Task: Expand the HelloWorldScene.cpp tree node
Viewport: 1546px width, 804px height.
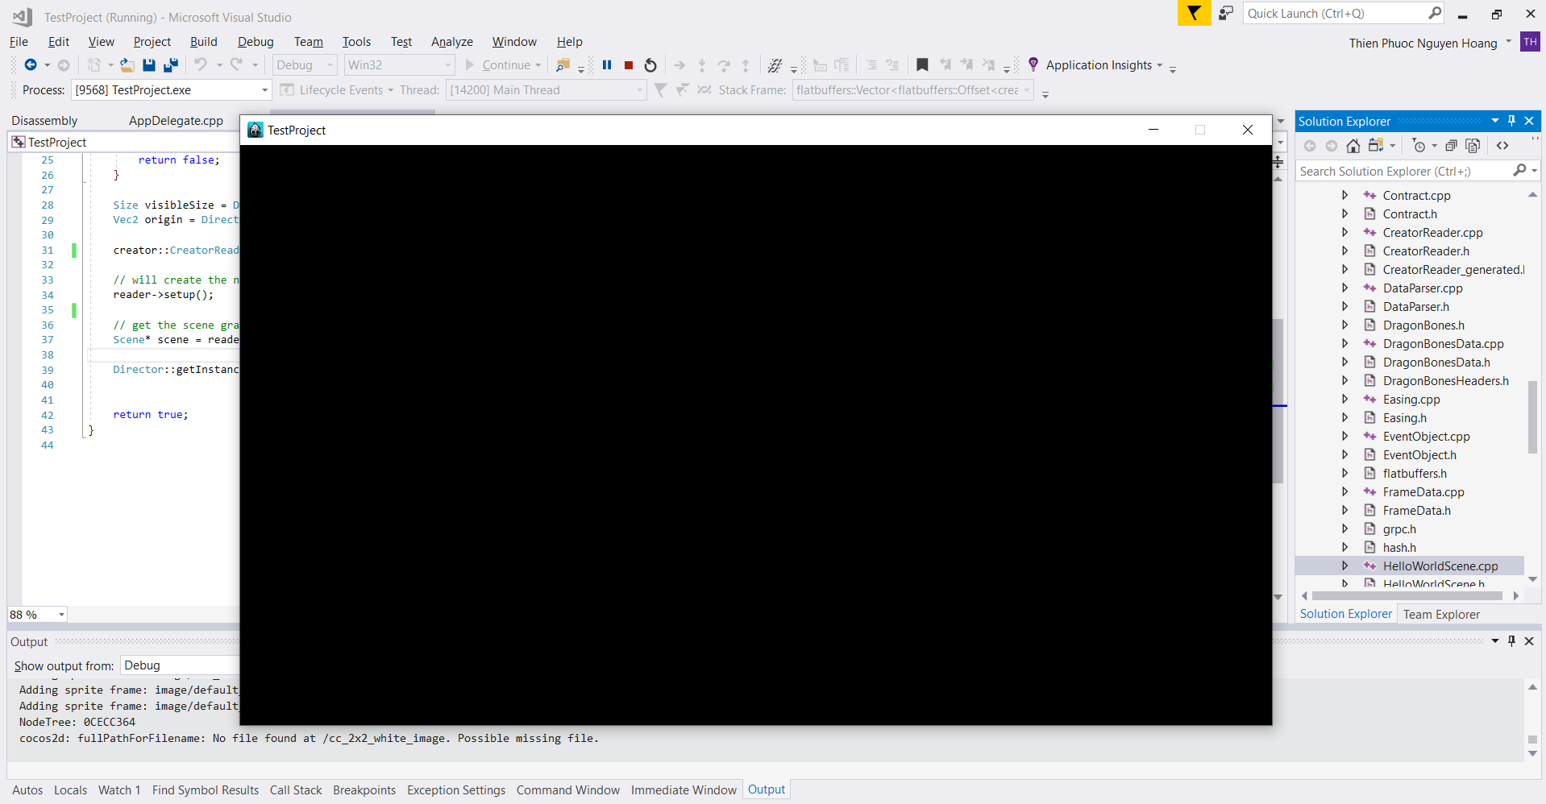Action: tap(1344, 566)
